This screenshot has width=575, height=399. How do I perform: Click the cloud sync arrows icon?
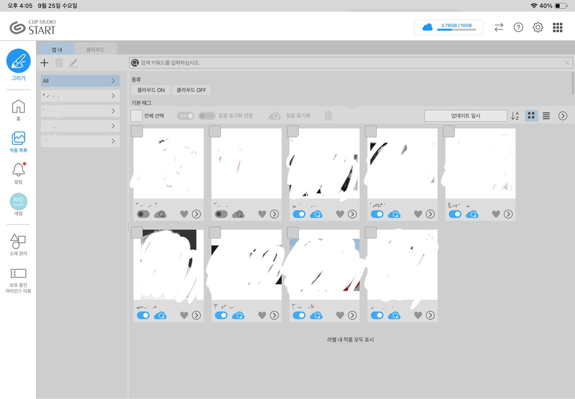point(499,27)
